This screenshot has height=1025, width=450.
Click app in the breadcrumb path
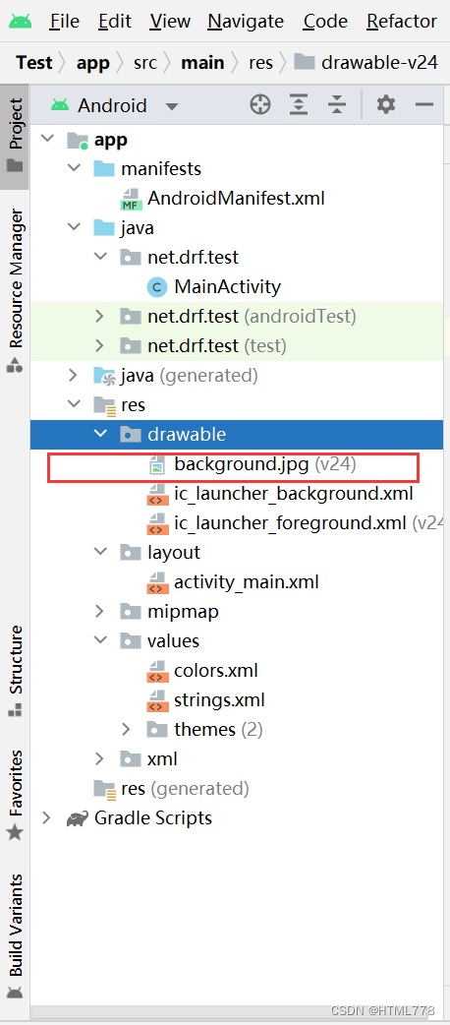pyautogui.click(x=92, y=63)
